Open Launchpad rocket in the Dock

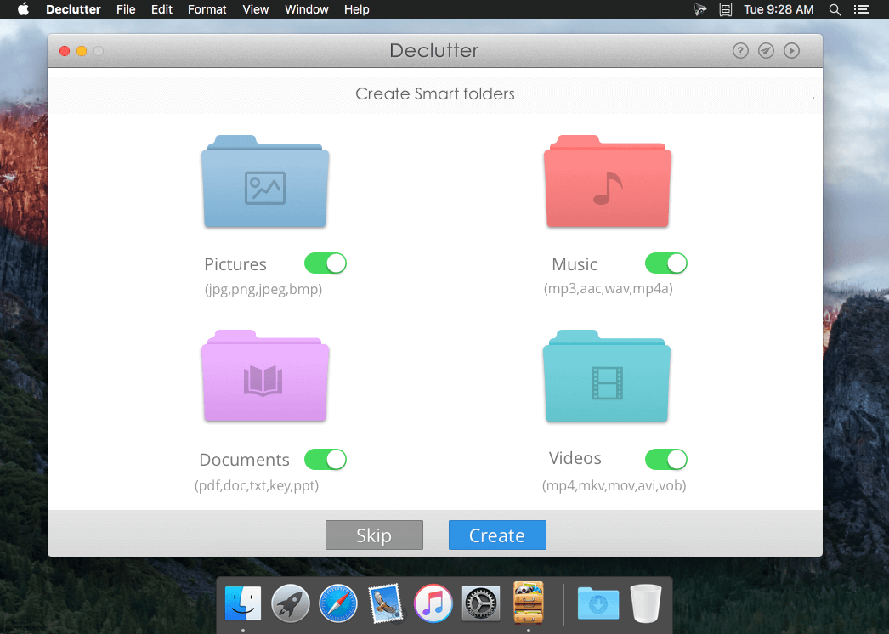(x=291, y=603)
